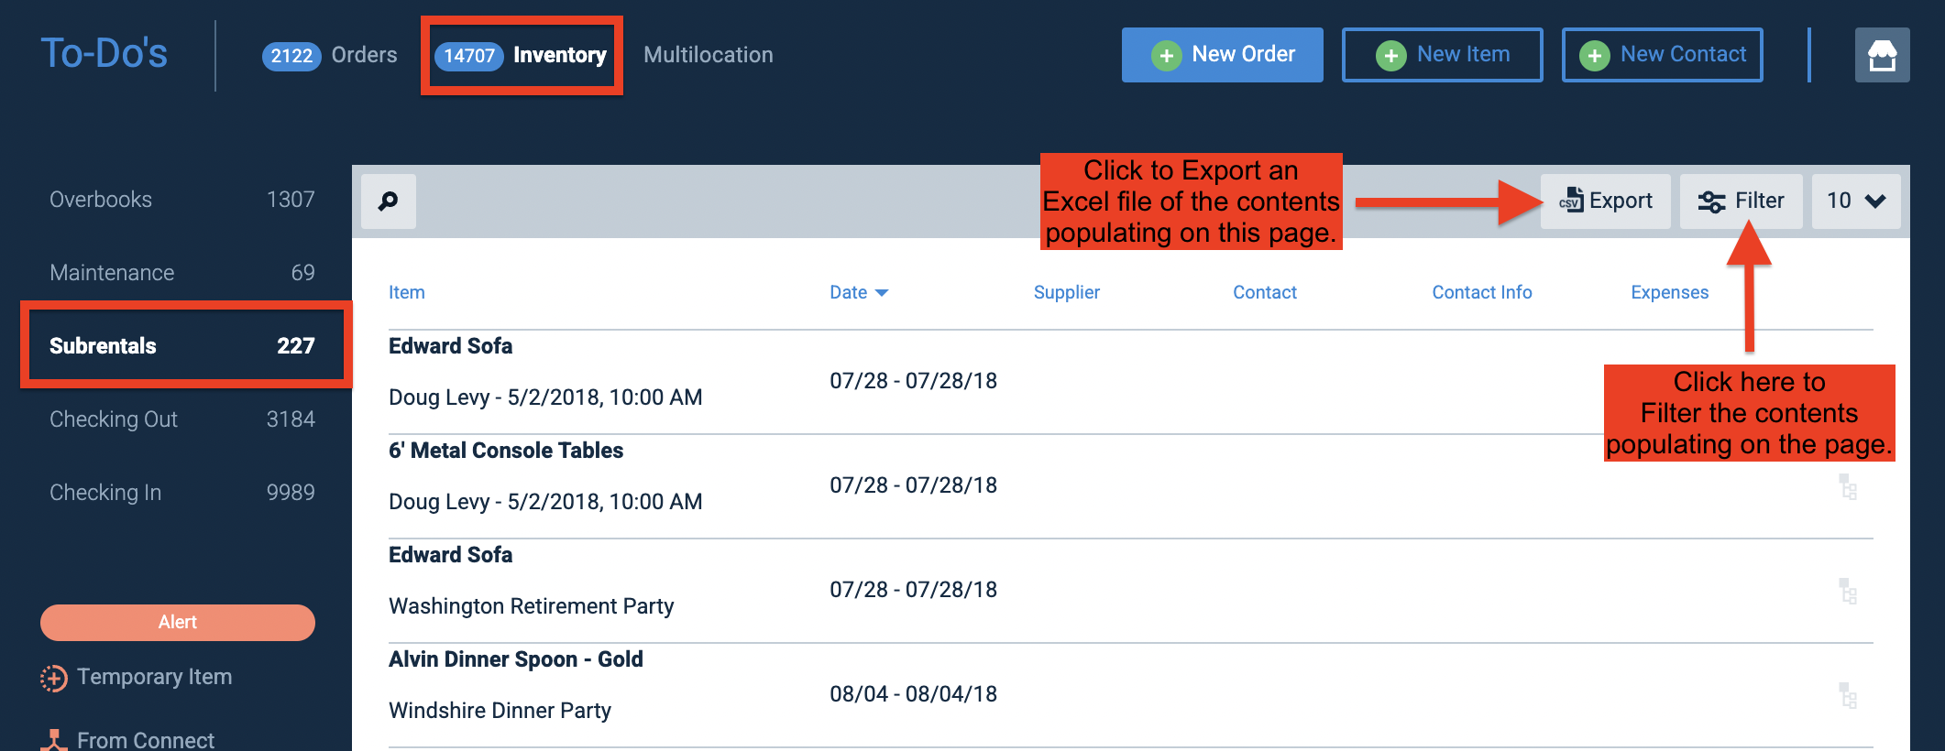Screen dimensions: 1945x751
Task: Sort by Item column header
Action: click(406, 292)
